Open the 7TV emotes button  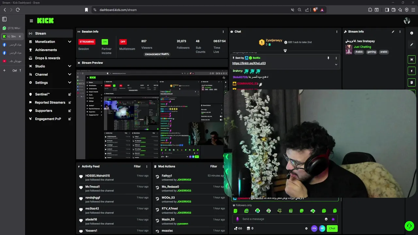point(314,228)
